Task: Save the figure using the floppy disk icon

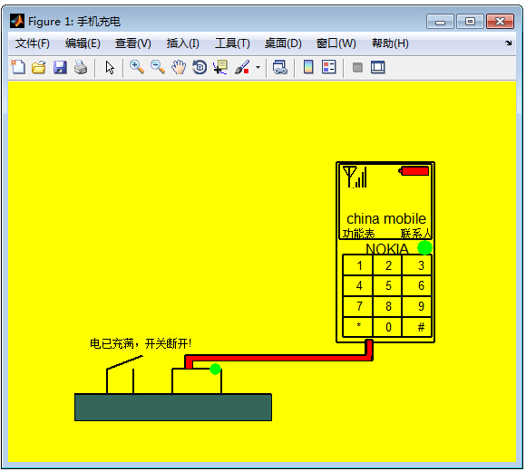Action: tap(60, 67)
